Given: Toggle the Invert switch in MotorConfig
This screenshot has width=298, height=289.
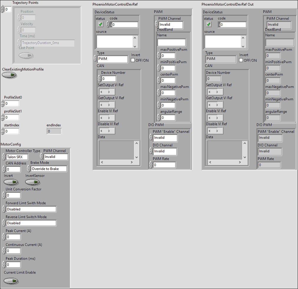Looking at the screenshot, I should (11, 182).
